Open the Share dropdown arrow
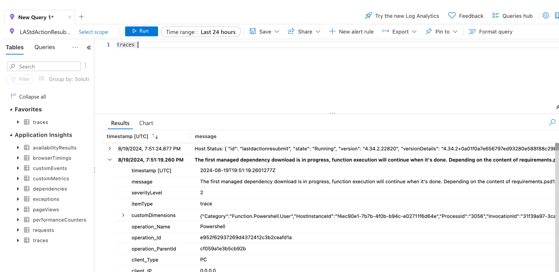559x272 pixels. tap(318, 32)
